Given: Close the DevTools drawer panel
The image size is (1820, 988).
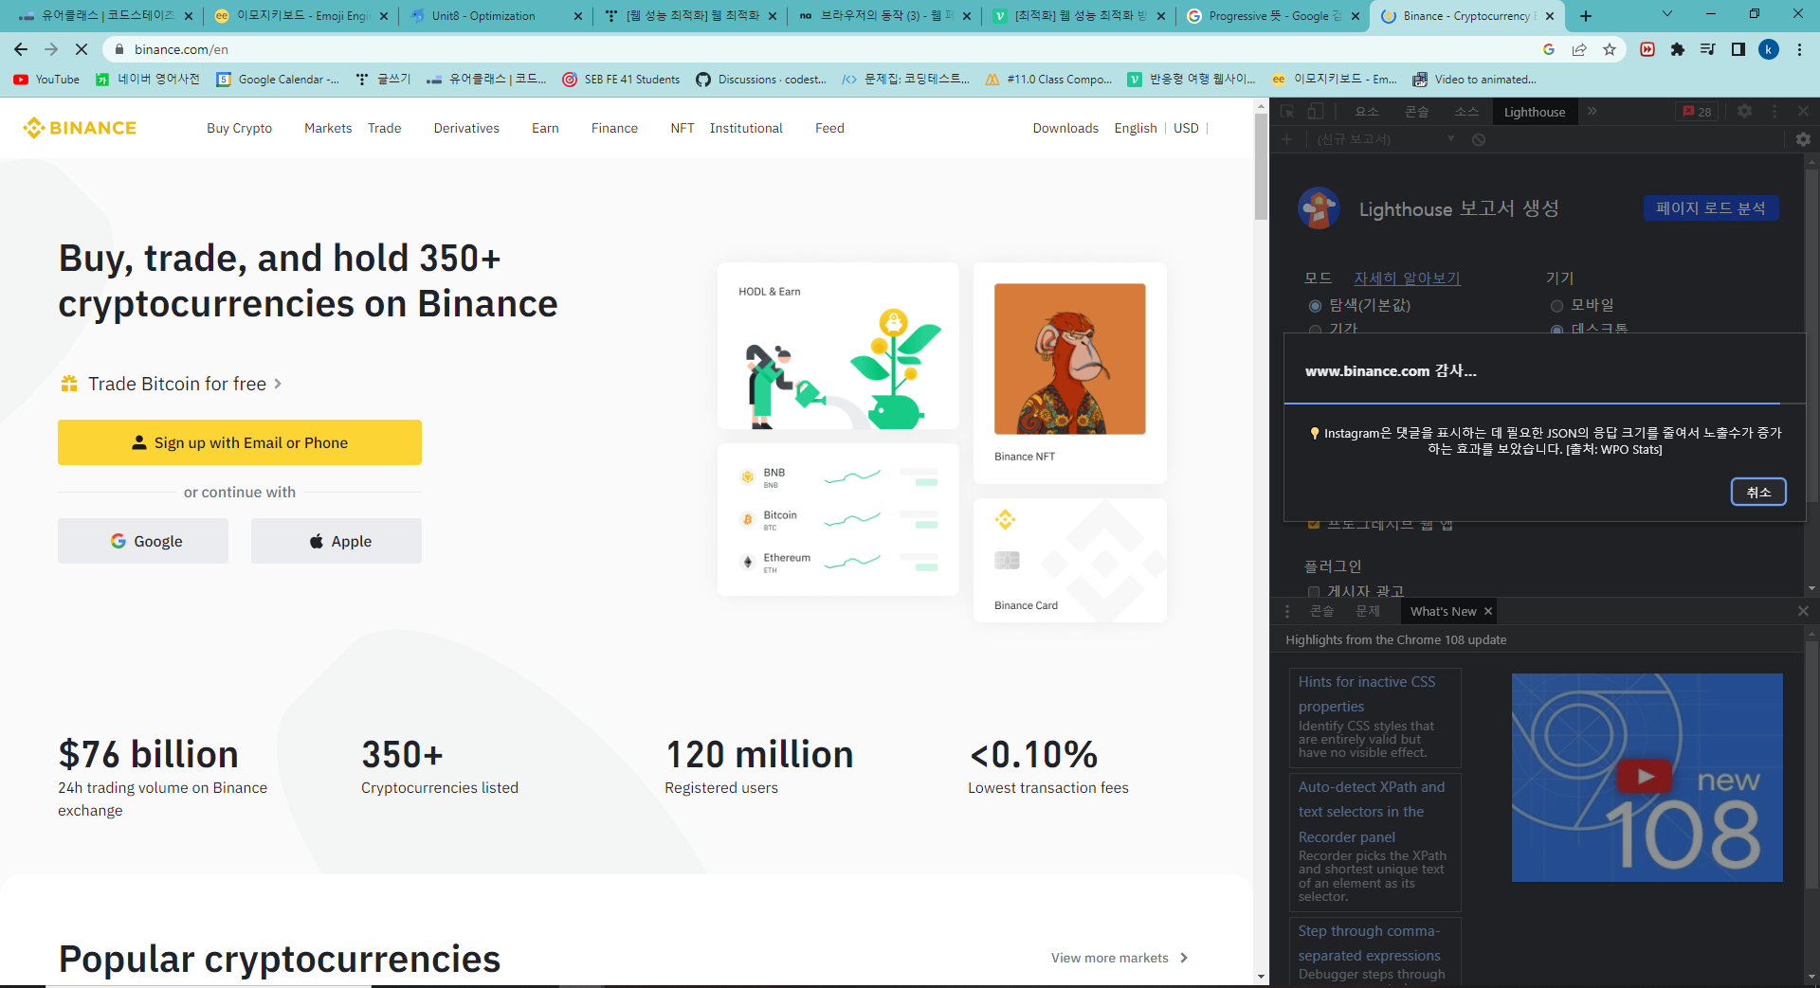Looking at the screenshot, I should [x=1803, y=611].
